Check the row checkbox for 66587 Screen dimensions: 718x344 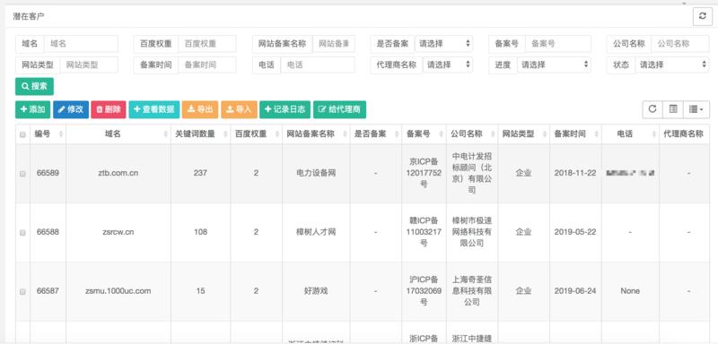[22, 291]
